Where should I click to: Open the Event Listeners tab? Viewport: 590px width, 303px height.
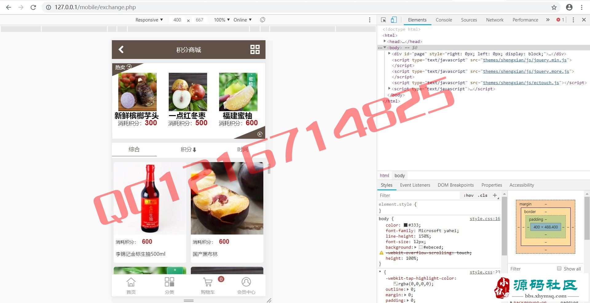coord(415,185)
